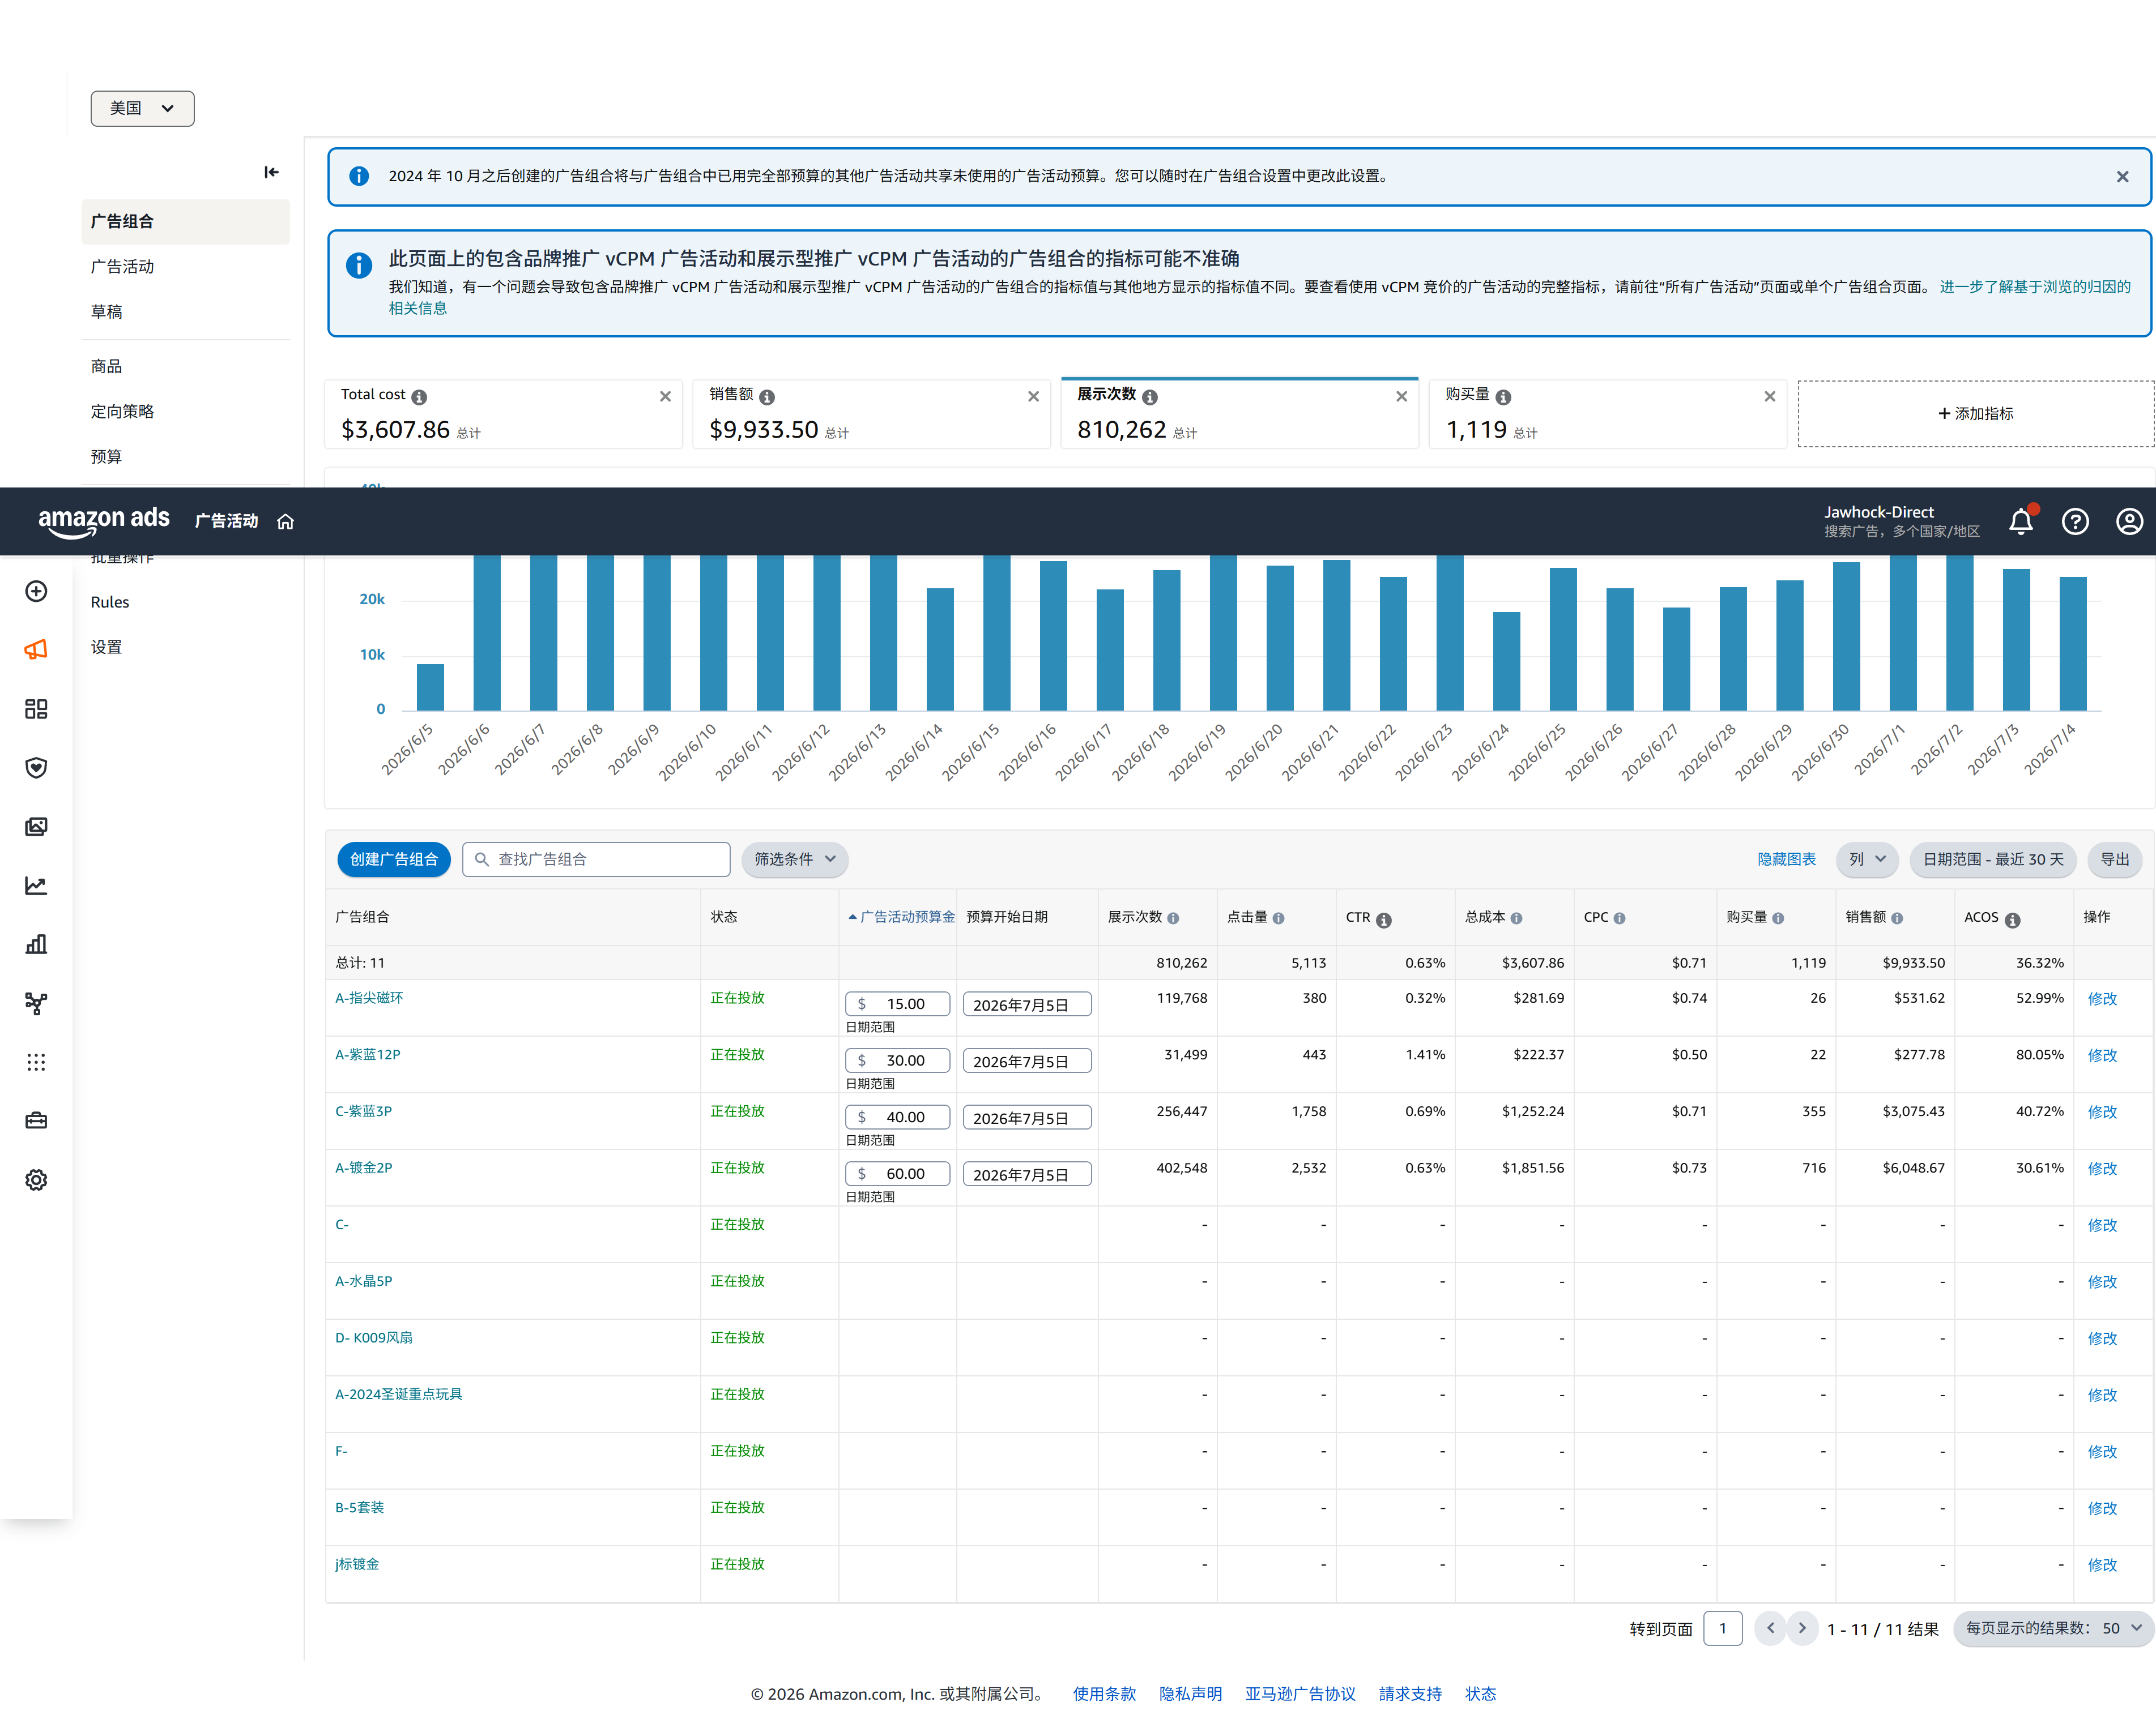Click the 创建广告组合 button

(x=393, y=858)
